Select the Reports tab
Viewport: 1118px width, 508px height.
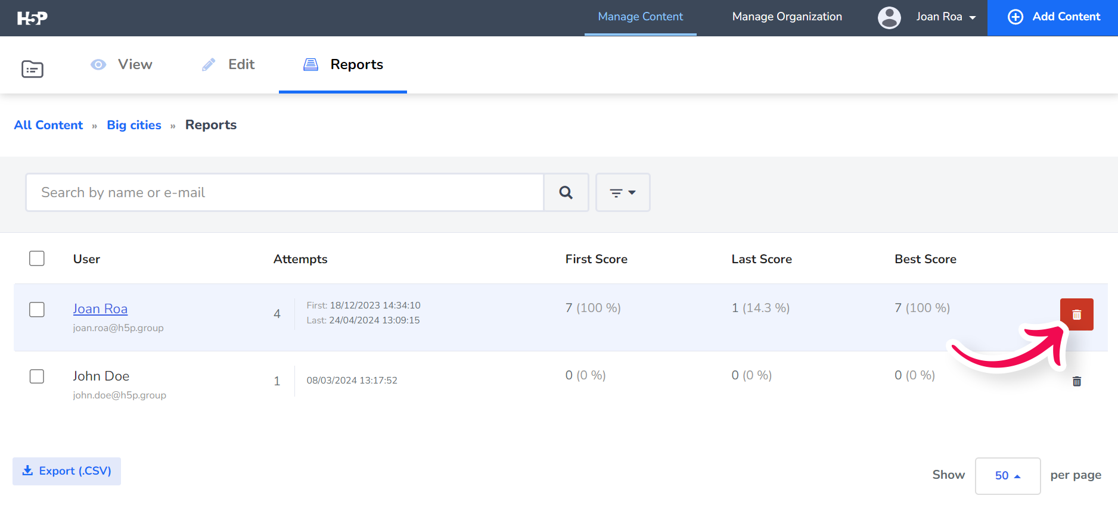(x=343, y=64)
